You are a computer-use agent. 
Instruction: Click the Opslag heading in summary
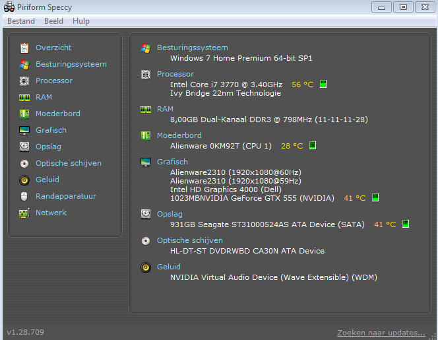point(170,214)
